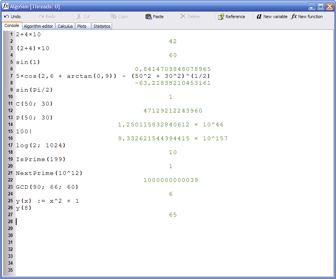Click the New variable 'a' icon
Viewport: 336px width, 279px height.
tap(259, 17)
